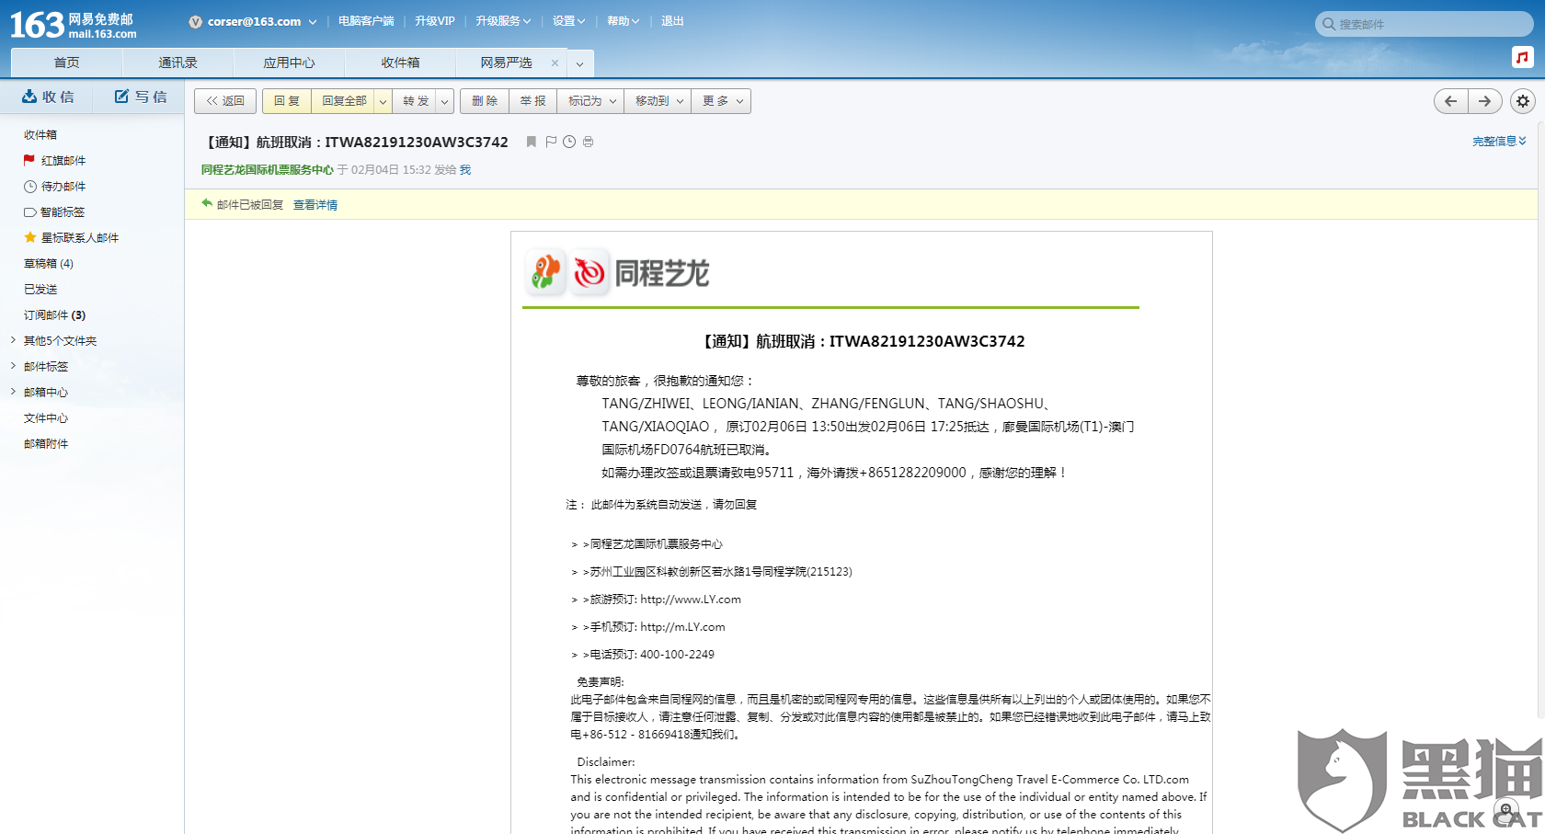This screenshot has width=1545, height=834.
Task: Open 转发 options arrow
Action: click(445, 101)
